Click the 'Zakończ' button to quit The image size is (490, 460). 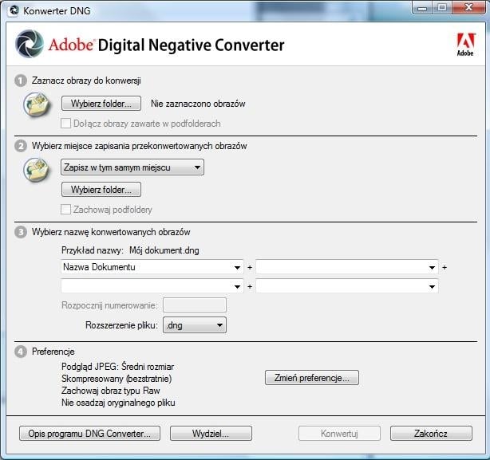tap(431, 434)
